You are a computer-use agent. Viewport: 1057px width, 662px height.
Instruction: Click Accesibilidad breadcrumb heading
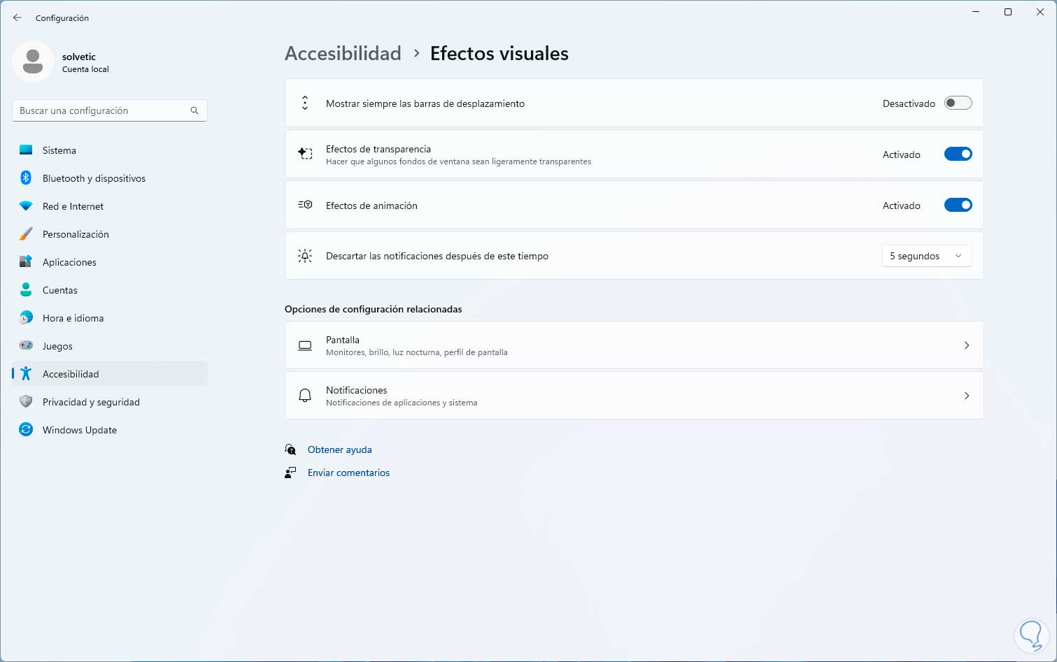(x=343, y=54)
